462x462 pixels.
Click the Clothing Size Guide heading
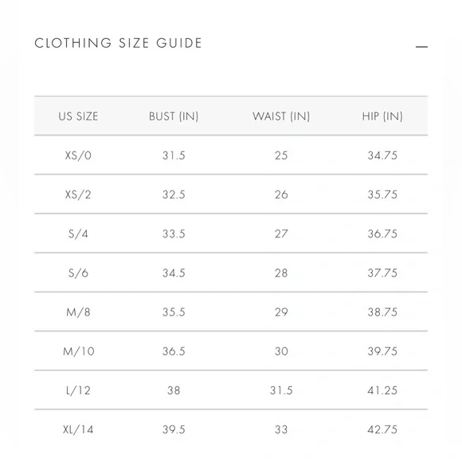(118, 43)
